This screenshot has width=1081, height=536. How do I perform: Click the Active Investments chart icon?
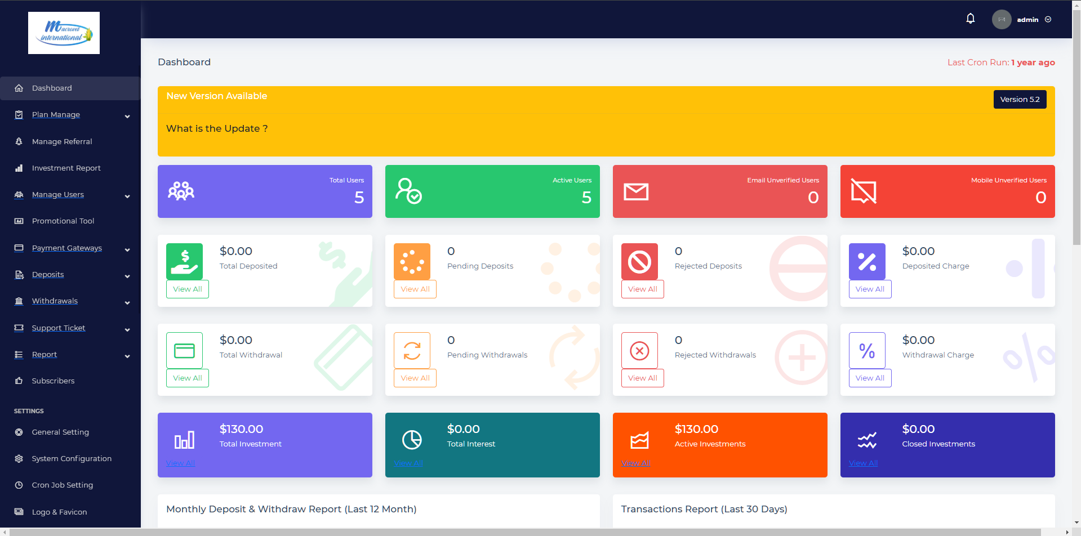pyautogui.click(x=639, y=440)
